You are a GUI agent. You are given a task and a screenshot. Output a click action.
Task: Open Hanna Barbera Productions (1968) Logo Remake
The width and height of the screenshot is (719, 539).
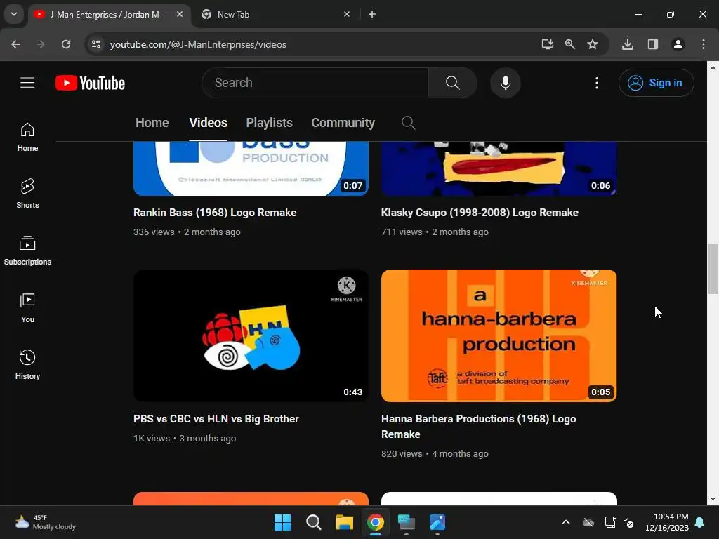coord(478,426)
